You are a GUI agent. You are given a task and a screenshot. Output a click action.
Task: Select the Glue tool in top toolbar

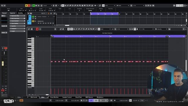[x=75, y=6]
